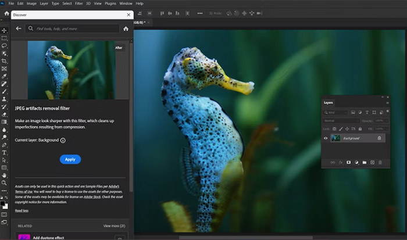Click the Home icon in options bar

tap(7, 13)
